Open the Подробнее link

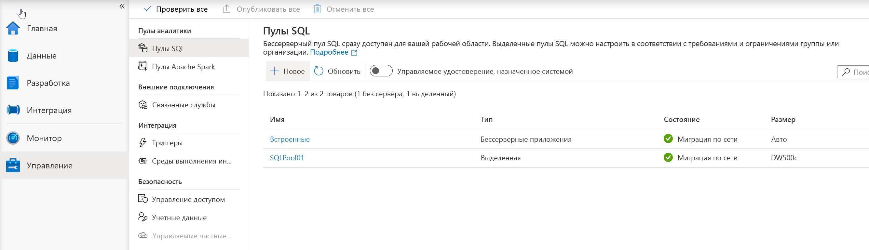click(x=329, y=52)
